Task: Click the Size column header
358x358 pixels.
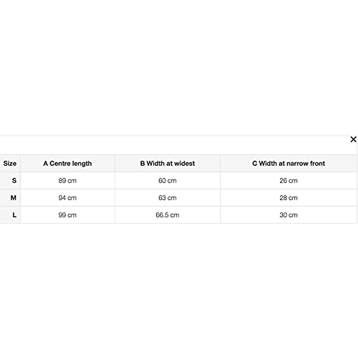Action: (10, 163)
